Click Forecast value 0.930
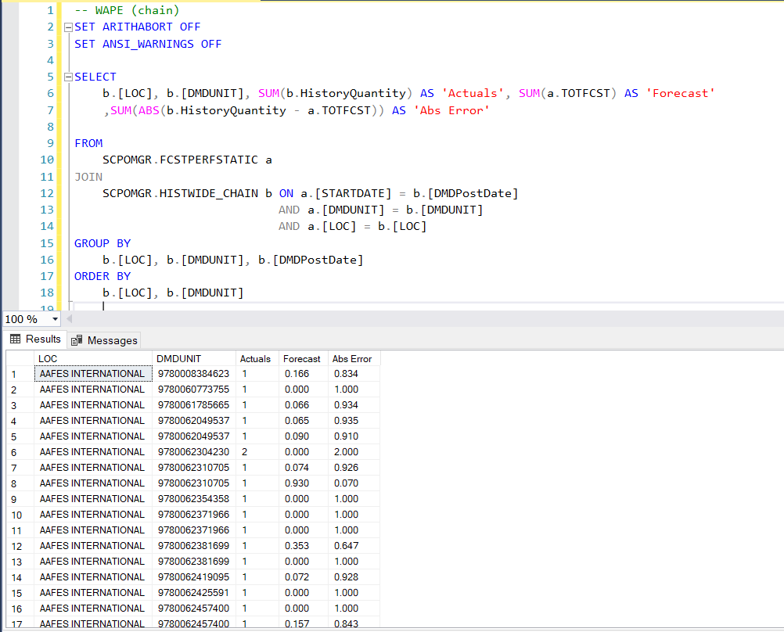 click(x=304, y=483)
